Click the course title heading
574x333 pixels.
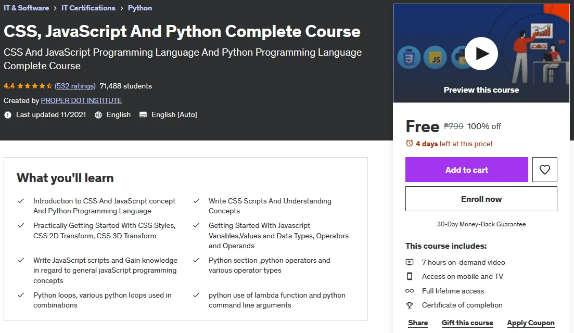click(182, 31)
